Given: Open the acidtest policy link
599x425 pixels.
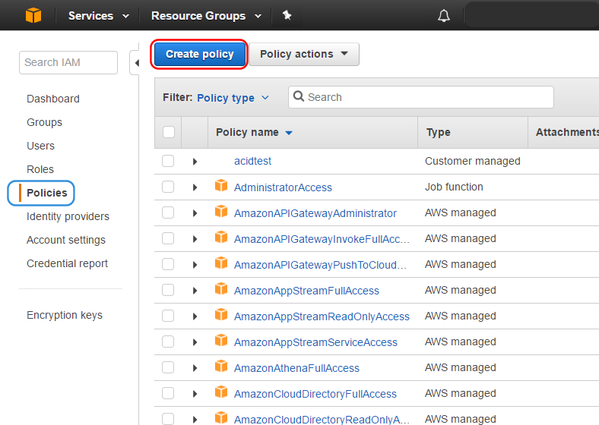Looking at the screenshot, I should 252,161.
